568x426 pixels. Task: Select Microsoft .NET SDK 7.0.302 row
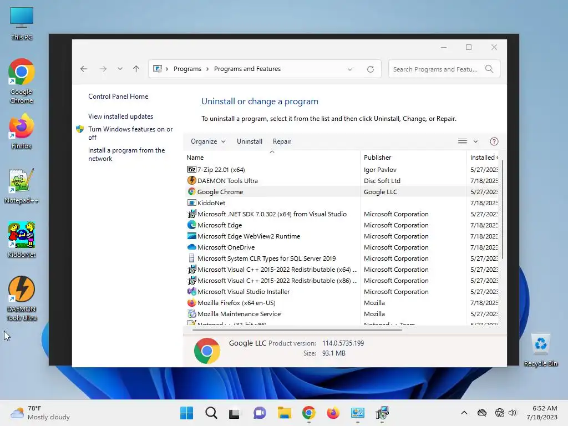(x=342, y=214)
